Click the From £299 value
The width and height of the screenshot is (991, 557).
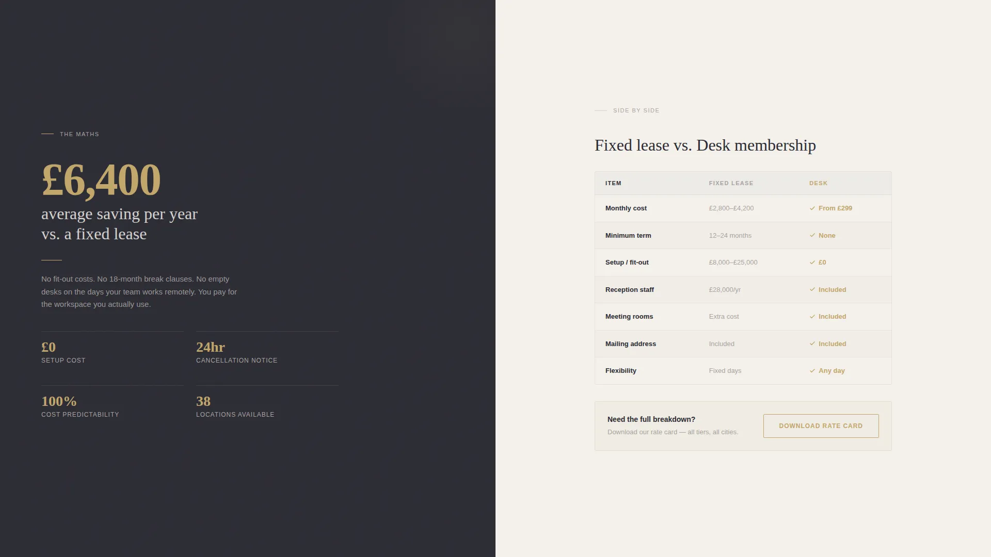835,208
